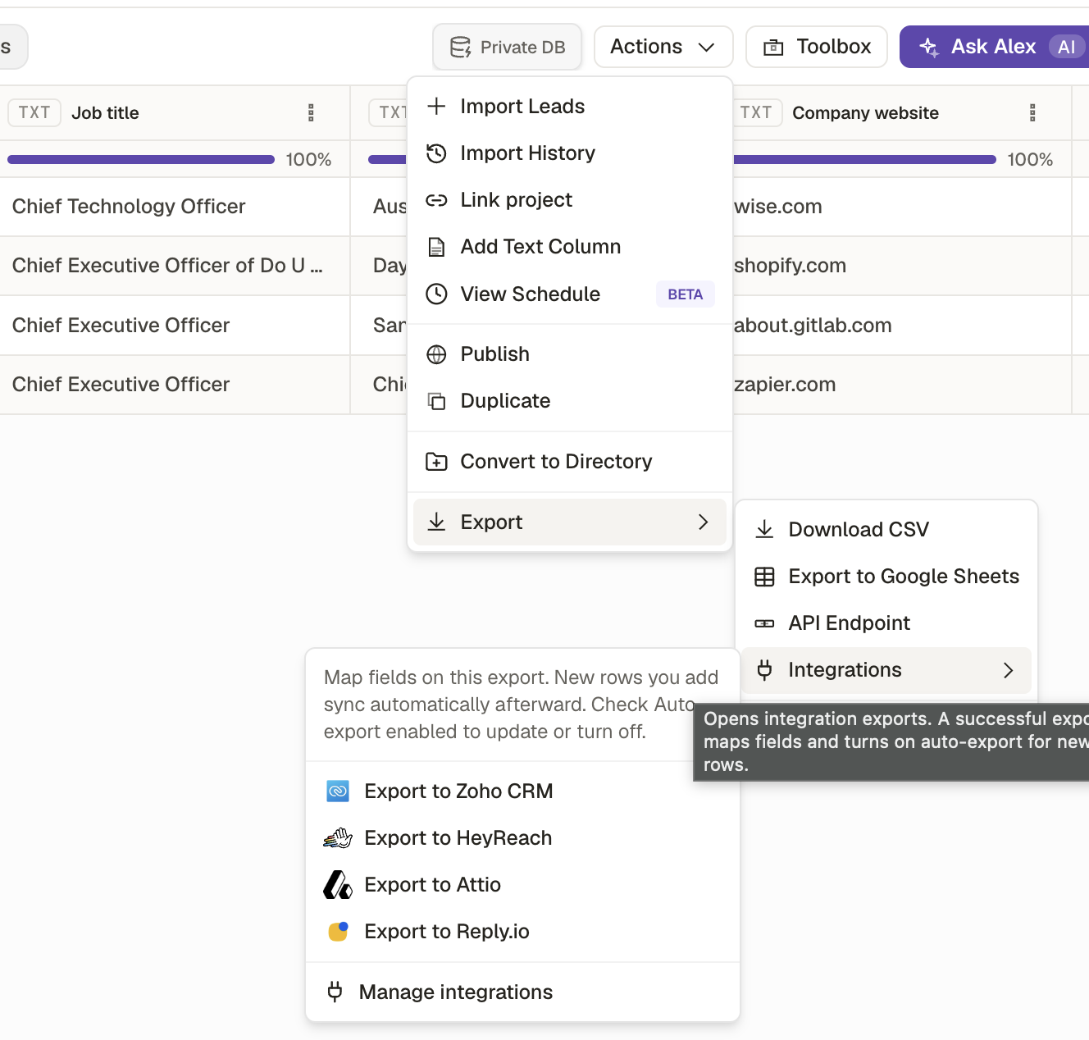1089x1040 pixels.
Task: Choose Export to HeyReach
Action: coord(522,838)
